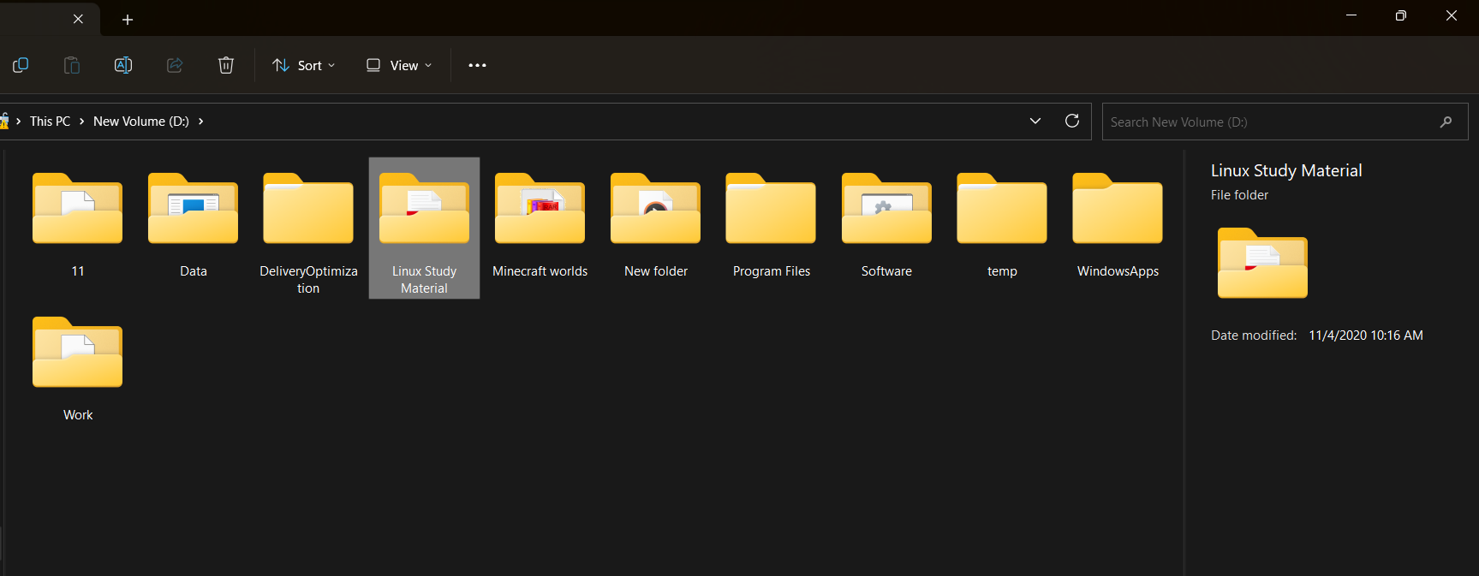Restore down the File Explorer window
This screenshot has height=576, width=1479.
1401,15
